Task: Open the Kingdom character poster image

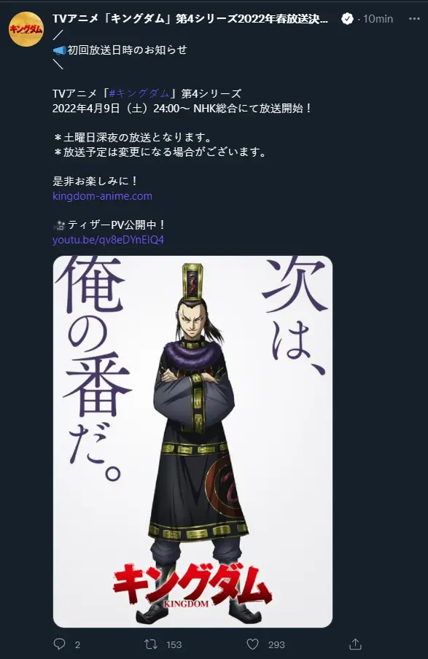Action: click(x=192, y=441)
